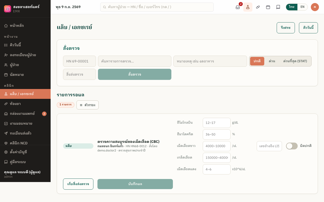Click the เม็ดเลือดขาว result field
324x202 pixels.
pyautogui.click(x=217, y=146)
